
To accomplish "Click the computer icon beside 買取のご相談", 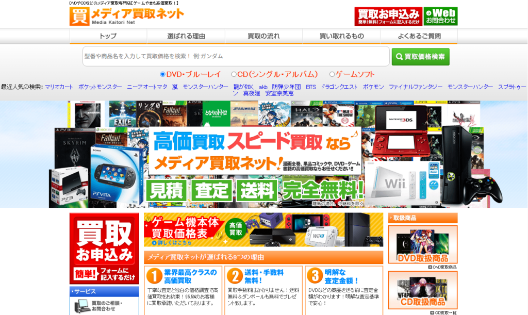I will [x=82, y=306].
